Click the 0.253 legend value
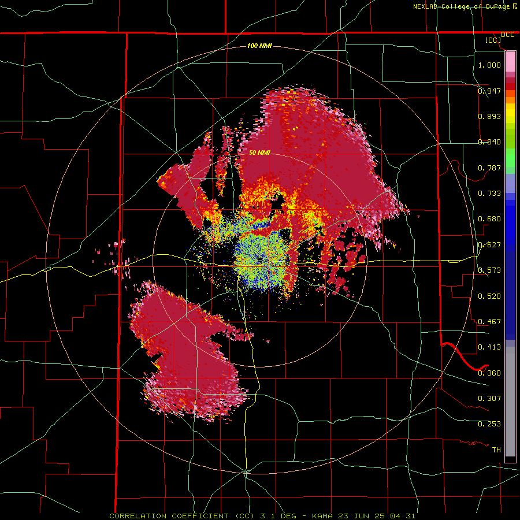Screen dimensions: 520x520 489,424
